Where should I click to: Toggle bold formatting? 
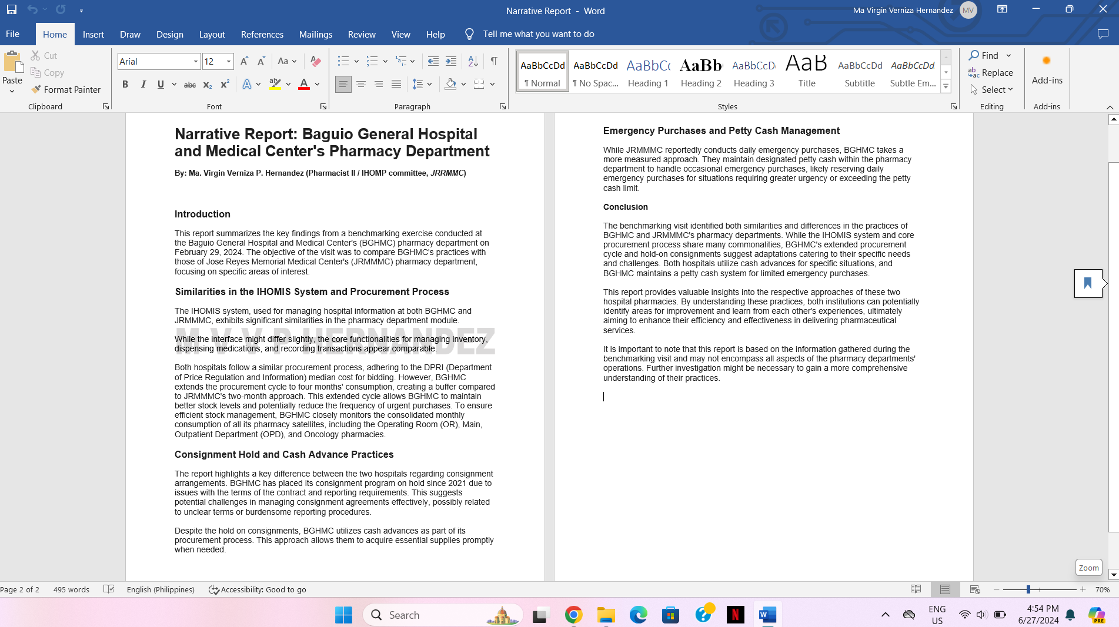125,85
